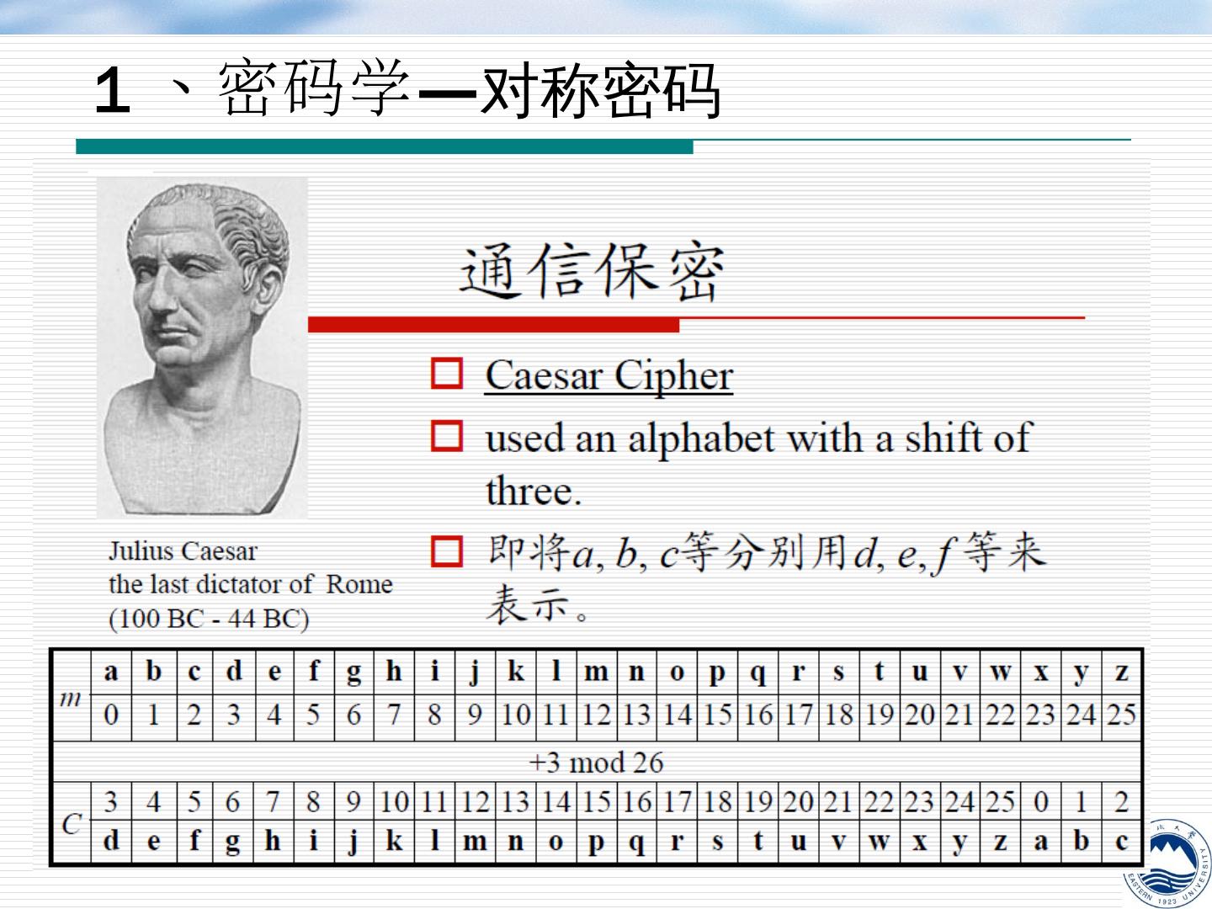The height and width of the screenshot is (909, 1212).
Task: Click the slide title '密码学—对称密码'
Action: [x=468, y=90]
